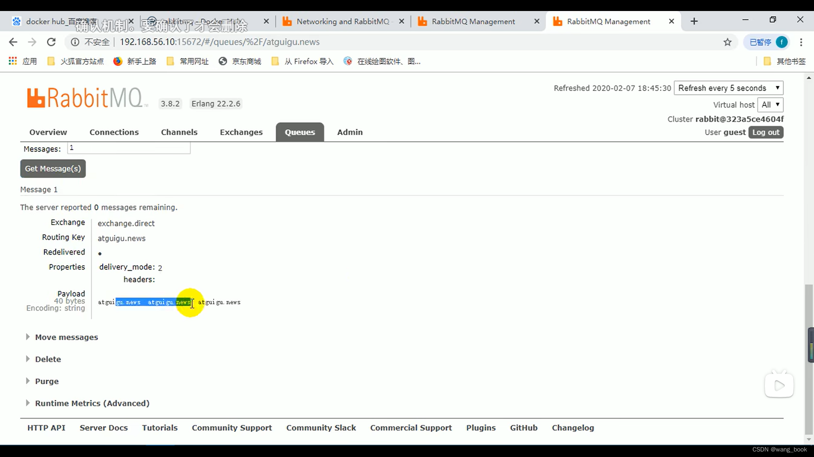The image size is (814, 457).
Task: Open the 从 Firefox 导入 bookmark folder
Action: [x=302, y=61]
